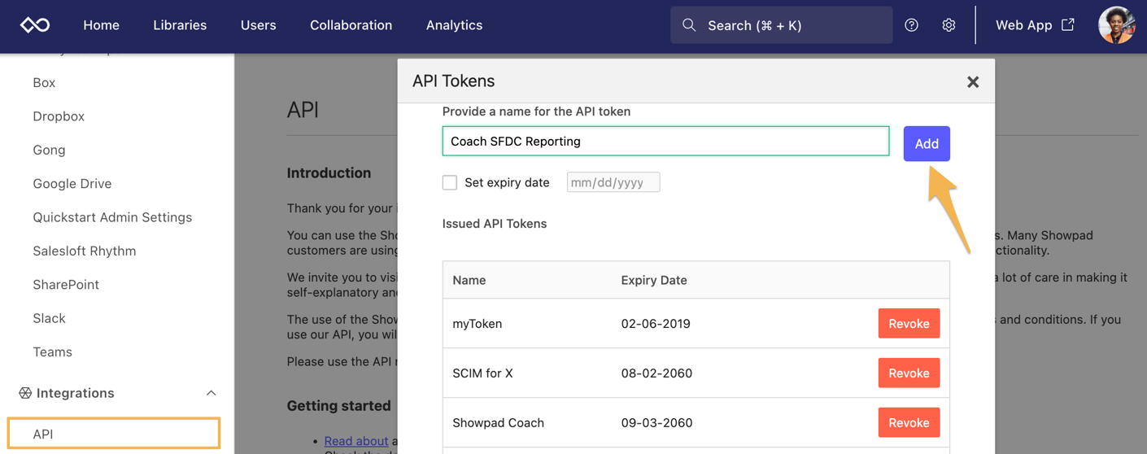Click the mm/dd/yyyy expiry date field
The image size is (1147, 454).
pyautogui.click(x=613, y=182)
